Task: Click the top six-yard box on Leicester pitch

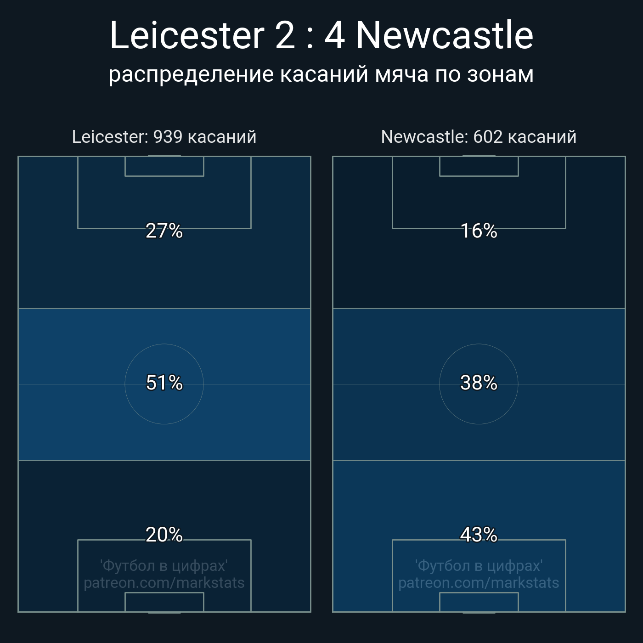Action: pos(164,166)
